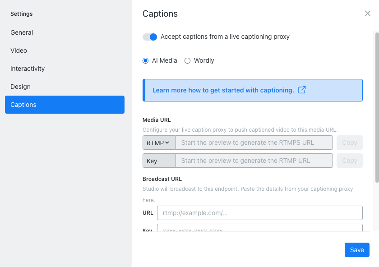Click the Broadcast URL heading
This screenshot has height=267, width=379.
[x=162, y=179]
